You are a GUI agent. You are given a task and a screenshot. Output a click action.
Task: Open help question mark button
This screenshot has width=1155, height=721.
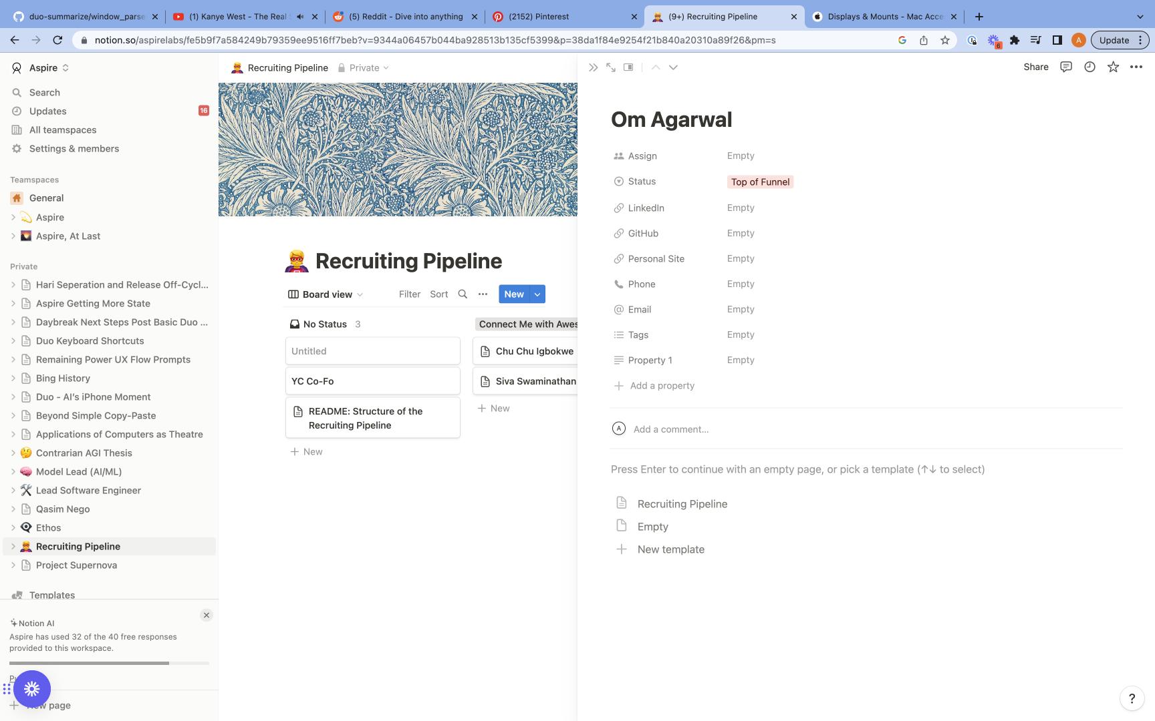click(1132, 698)
